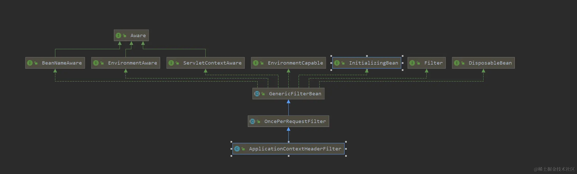This screenshot has height=174, width=577.
Task: Click the interface icon on ServletContextAware node
Action: [171, 63]
